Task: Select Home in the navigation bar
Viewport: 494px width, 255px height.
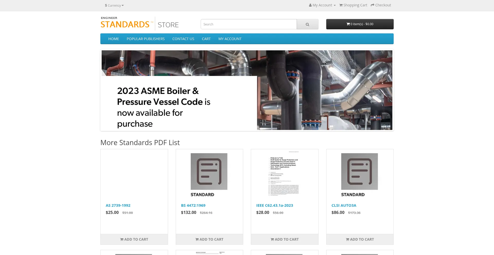Action: pyautogui.click(x=113, y=39)
